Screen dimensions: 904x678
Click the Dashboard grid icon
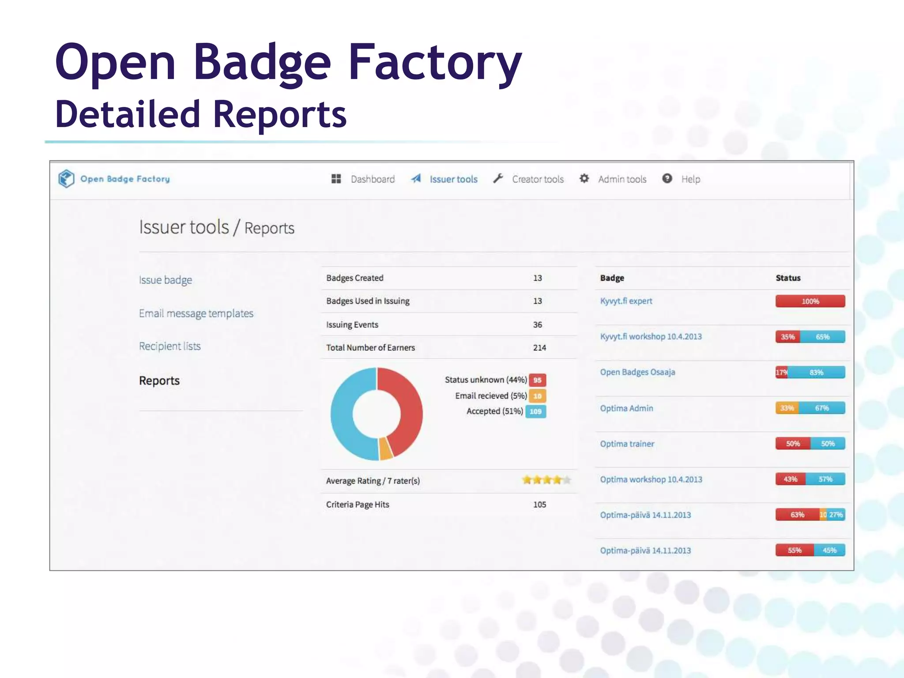pos(336,179)
